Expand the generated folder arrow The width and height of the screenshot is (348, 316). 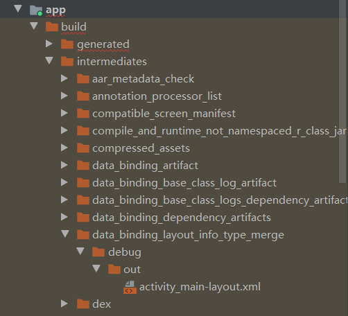49,44
